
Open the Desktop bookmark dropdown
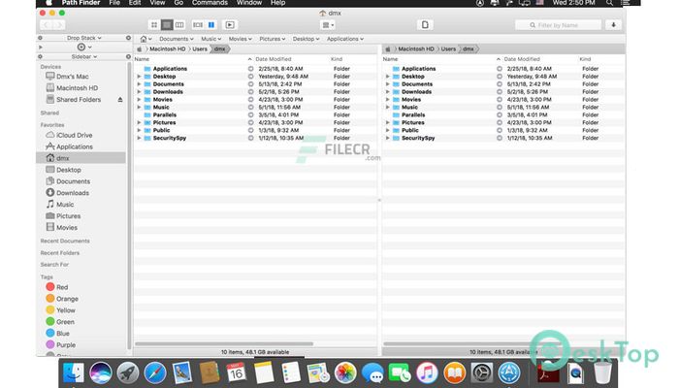306,39
